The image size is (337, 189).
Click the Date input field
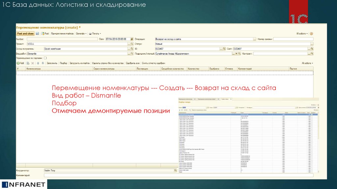point(118,39)
